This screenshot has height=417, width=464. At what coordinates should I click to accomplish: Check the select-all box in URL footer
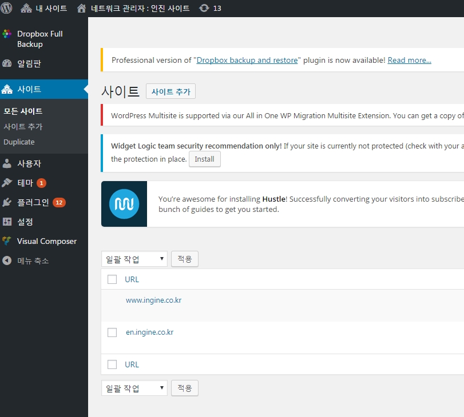point(112,364)
